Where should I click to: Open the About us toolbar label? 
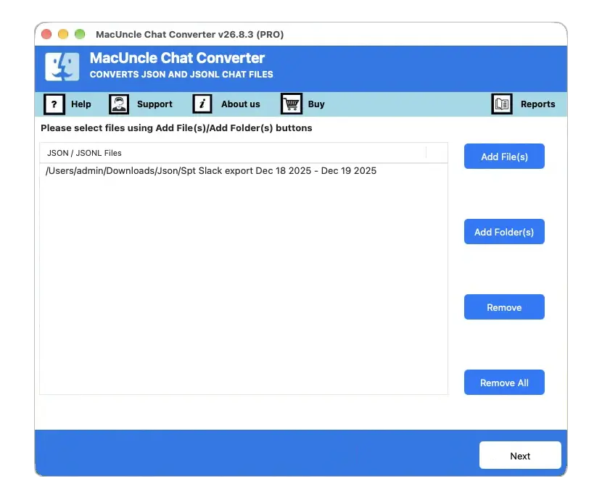point(241,104)
